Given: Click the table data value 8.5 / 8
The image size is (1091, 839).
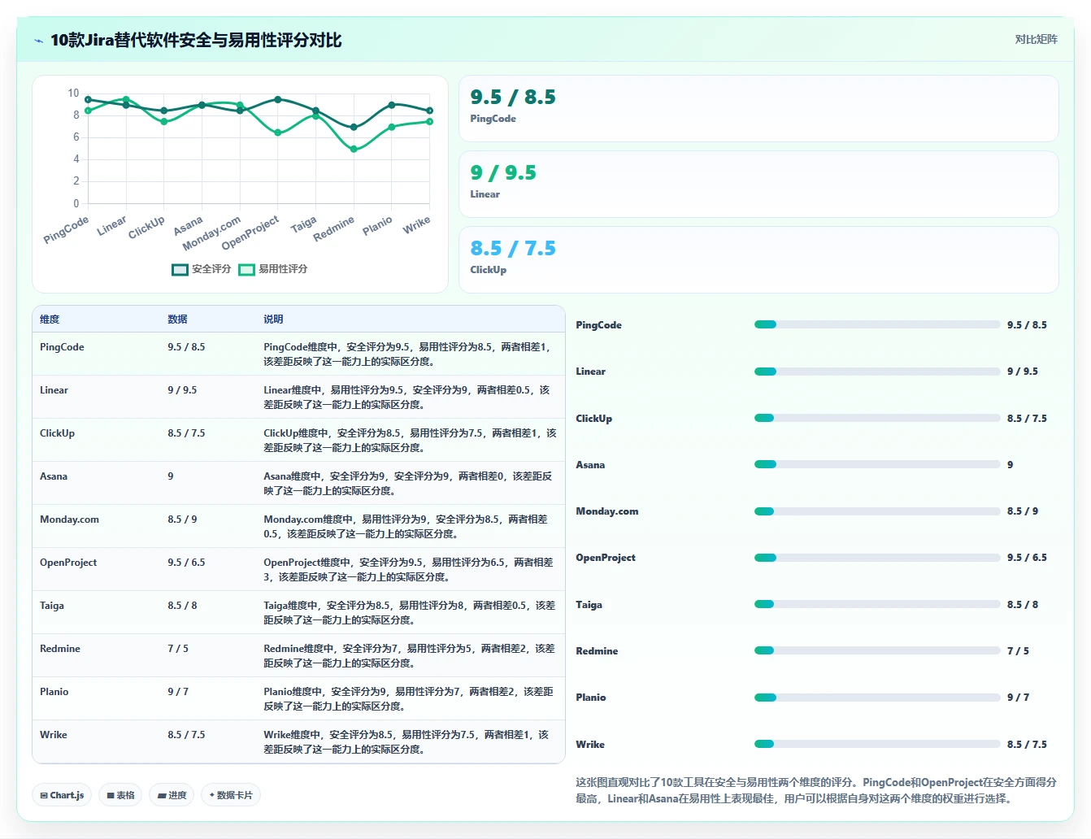Looking at the screenshot, I should click(x=182, y=606).
